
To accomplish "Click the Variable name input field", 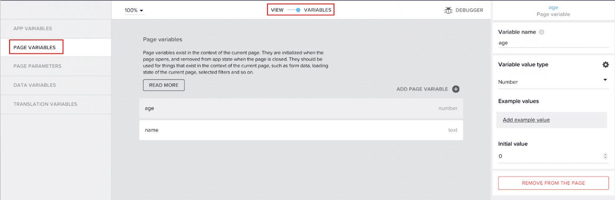I will point(553,43).
